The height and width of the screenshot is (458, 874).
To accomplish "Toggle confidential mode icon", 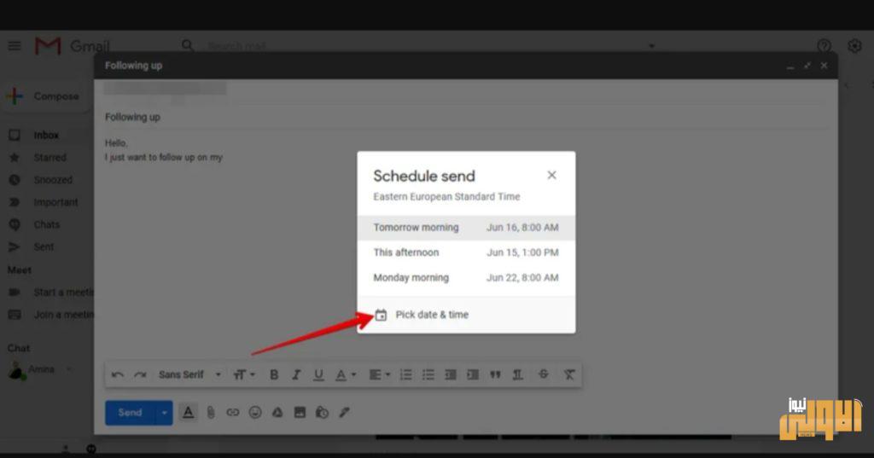I will point(322,412).
